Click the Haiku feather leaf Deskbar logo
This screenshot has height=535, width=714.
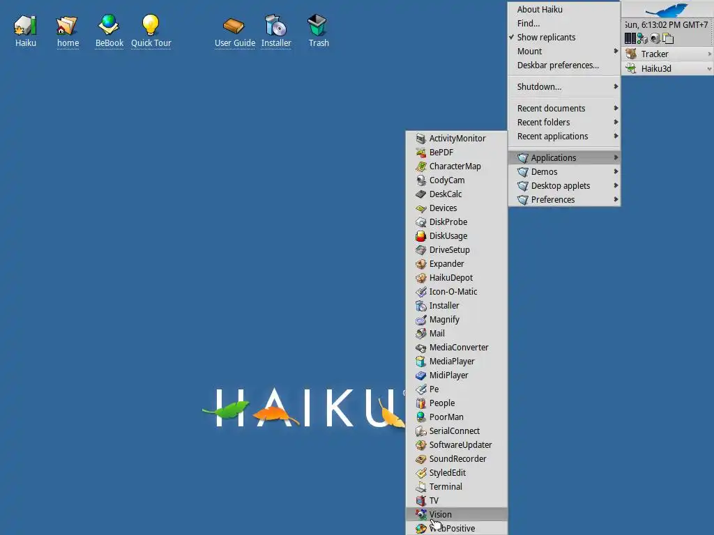click(x=667, y=10)
